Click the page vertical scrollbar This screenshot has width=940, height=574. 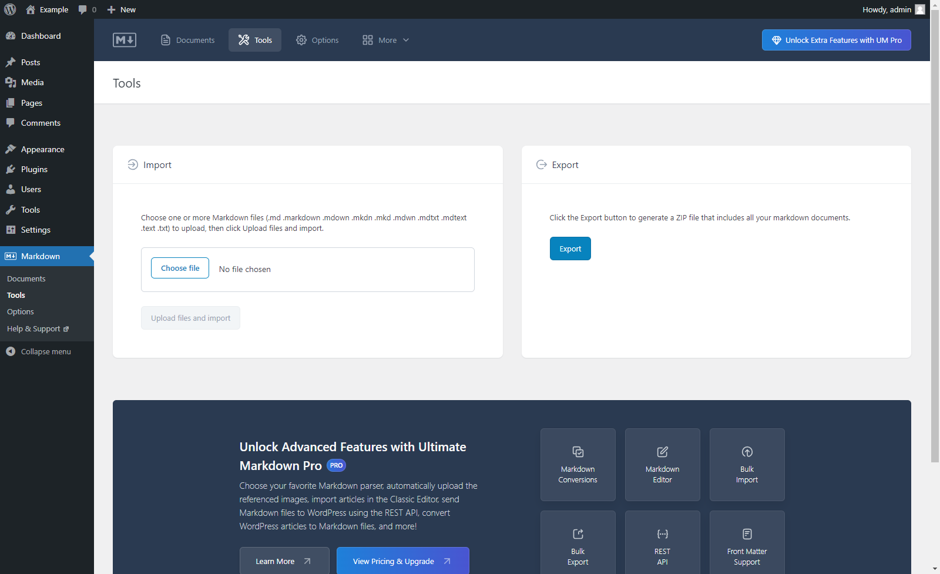click(935, 235)
